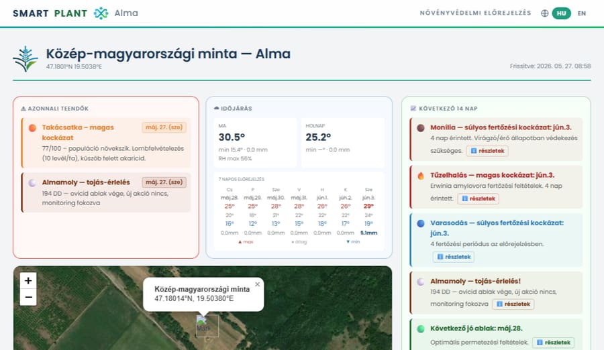Click the 7 napos előrejelzés label
This screenshot has height=350, width=604.
[241, 179]
